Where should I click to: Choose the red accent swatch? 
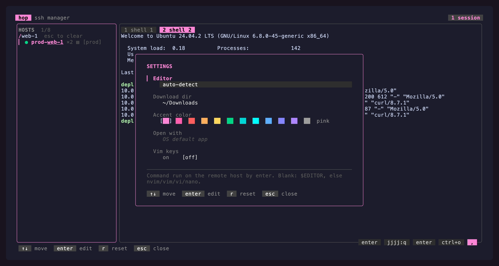192,121
